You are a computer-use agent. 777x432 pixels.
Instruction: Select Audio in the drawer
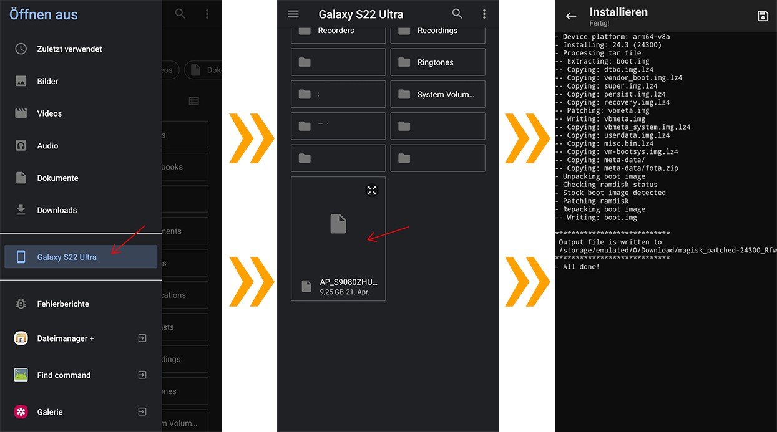pyautogui.click(x=81, y=146)
